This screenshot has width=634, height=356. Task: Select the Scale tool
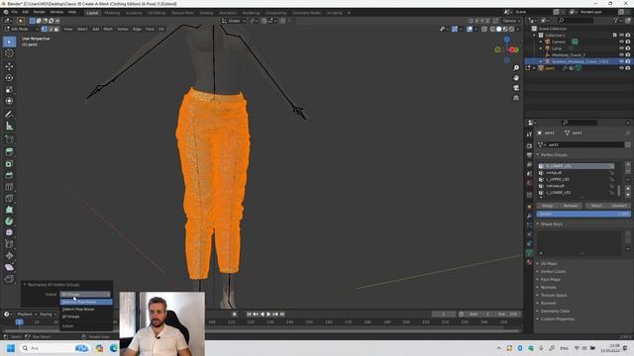9,90
